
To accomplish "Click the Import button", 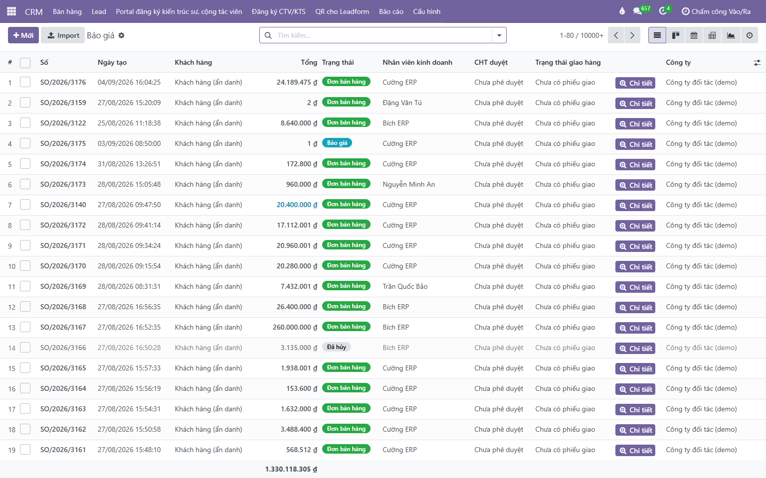I will 63,35.
